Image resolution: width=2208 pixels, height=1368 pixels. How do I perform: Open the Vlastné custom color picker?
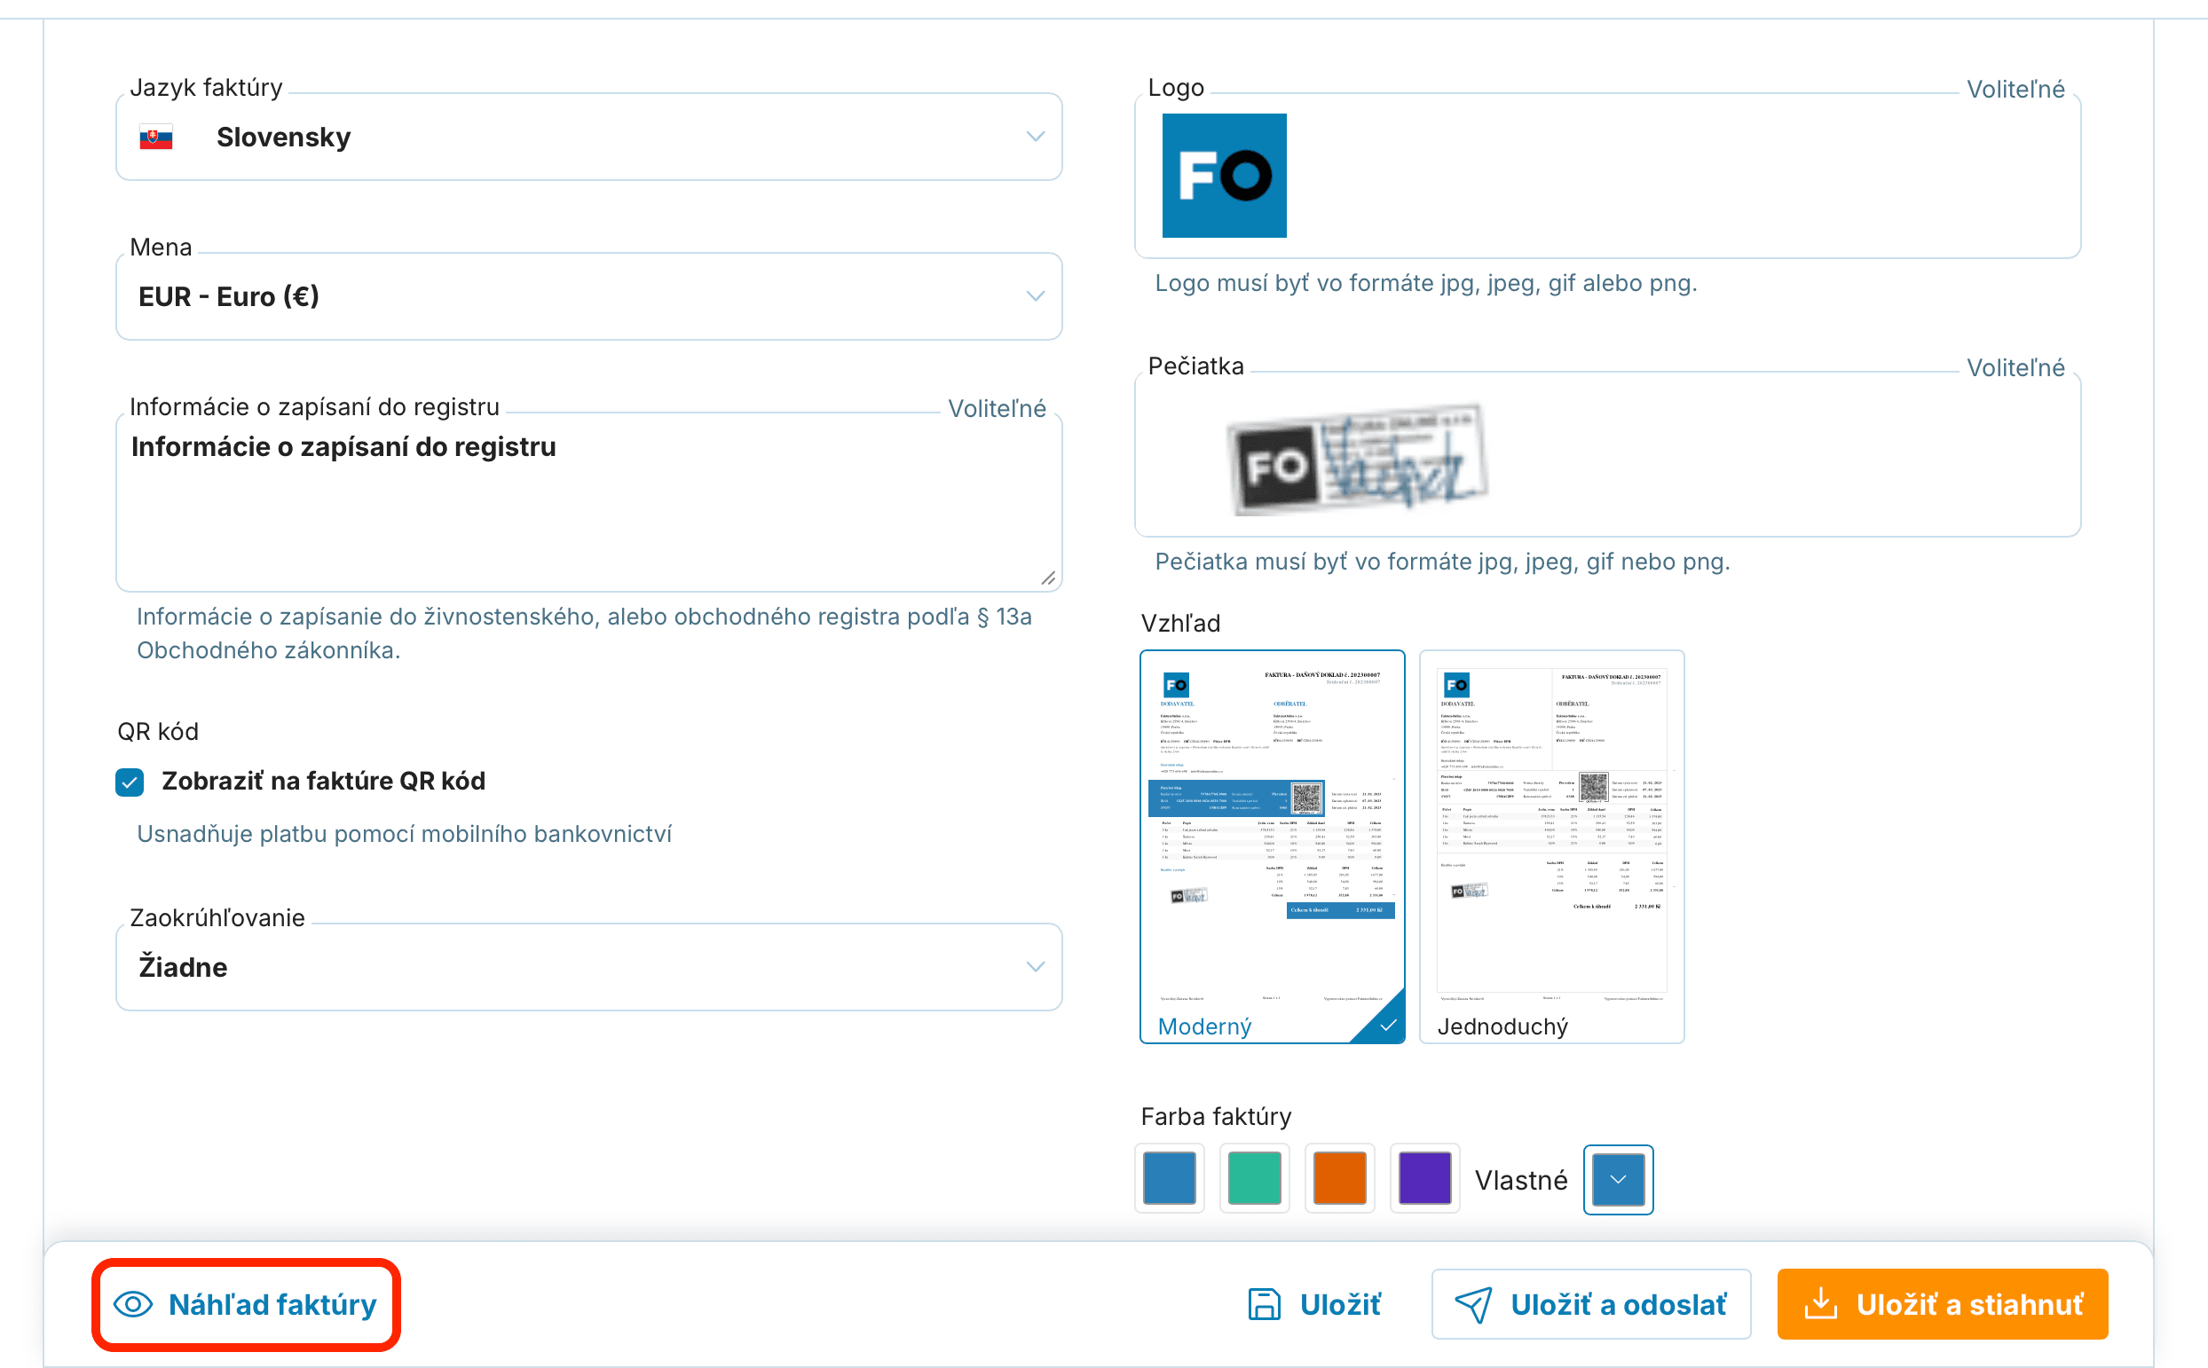pyautogui.click(x=1618, y=1179)
